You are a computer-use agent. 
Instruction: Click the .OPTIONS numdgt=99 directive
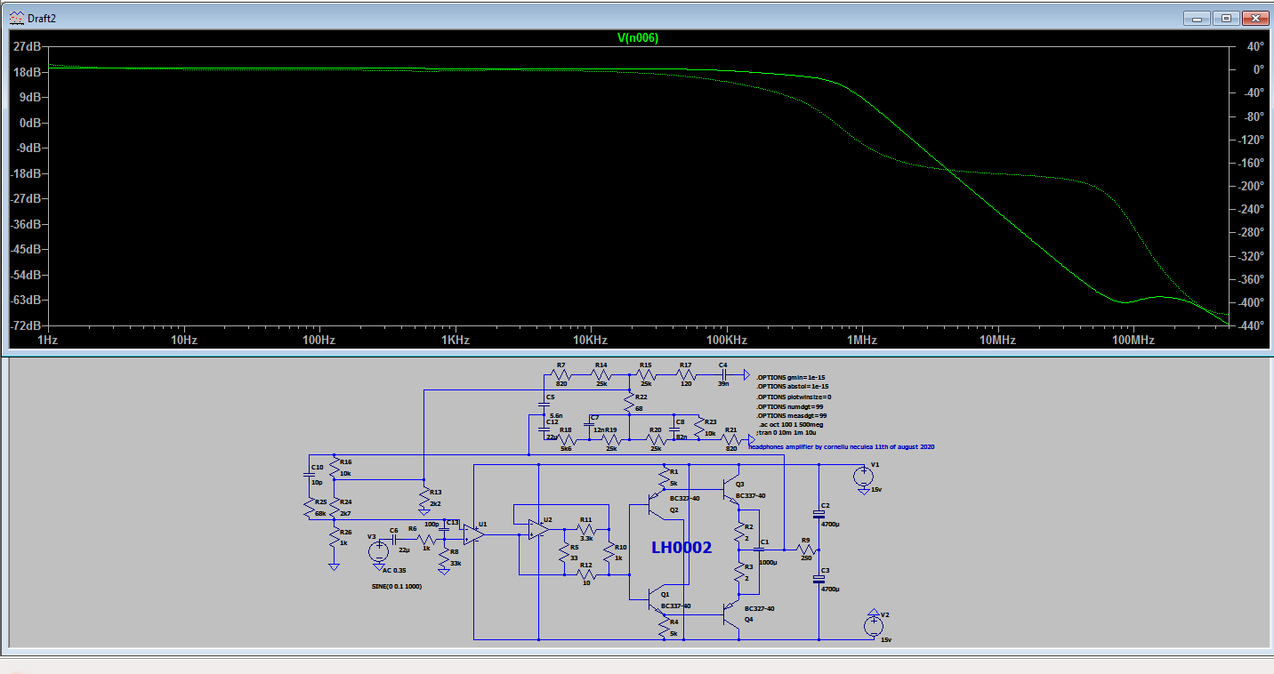coord(789,406)
